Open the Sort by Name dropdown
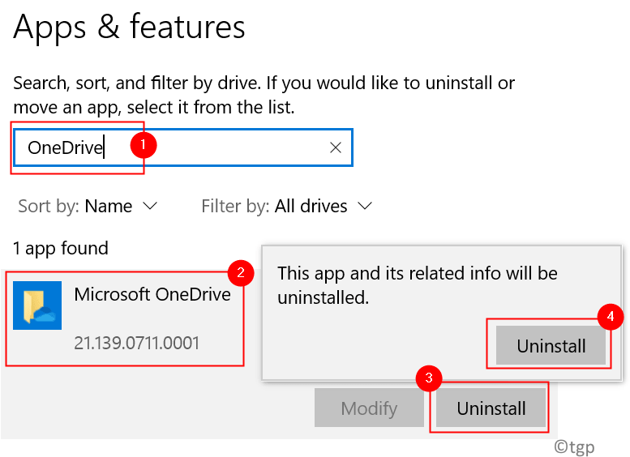This screenshot has width=630, height=457. coord(88,207)
